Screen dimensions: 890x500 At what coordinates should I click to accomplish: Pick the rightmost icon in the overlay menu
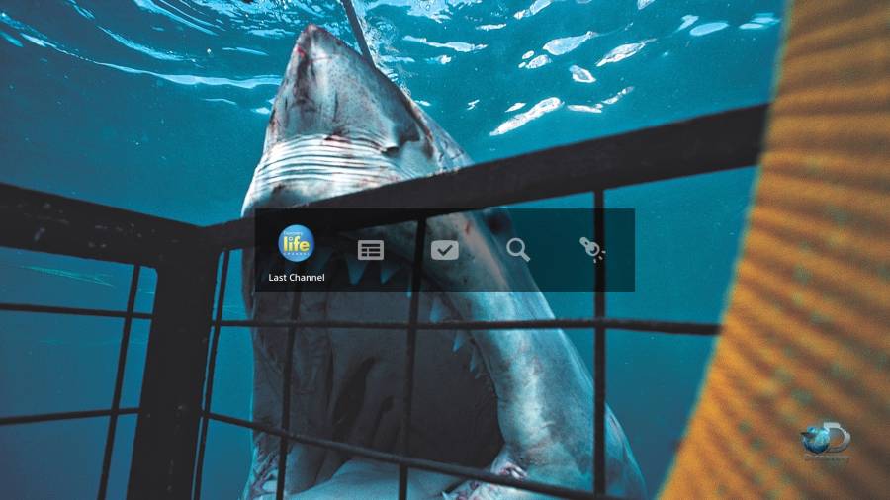pos(592,250)
